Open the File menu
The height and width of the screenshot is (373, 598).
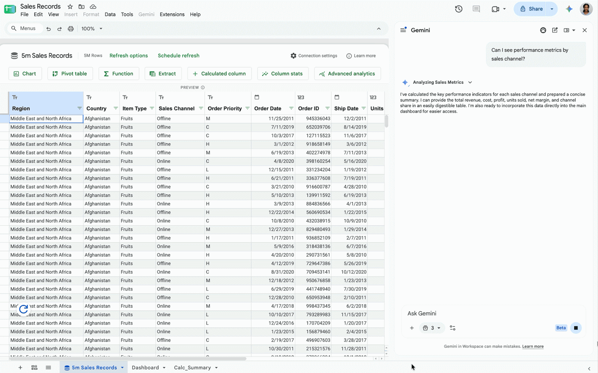[x=24, y=15]
